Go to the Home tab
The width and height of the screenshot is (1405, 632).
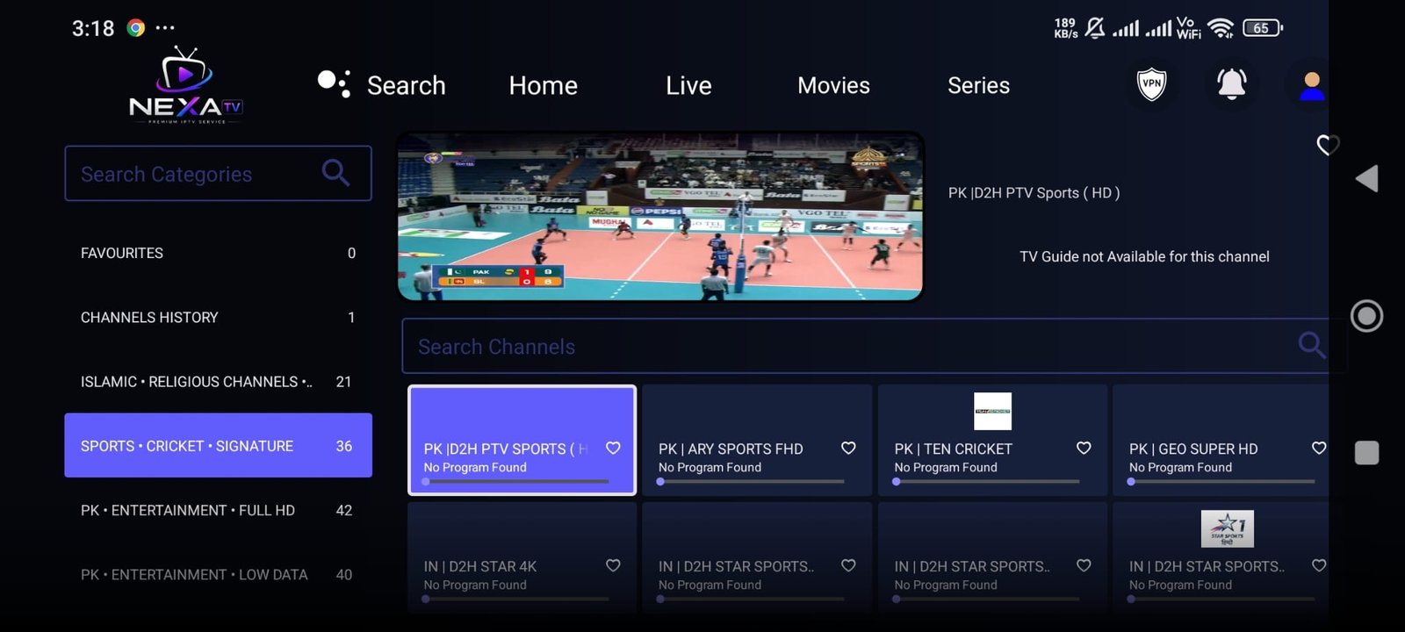544,85
